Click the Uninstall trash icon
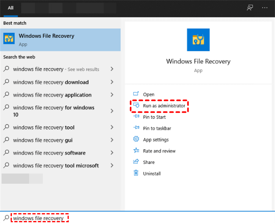The image size is (275, 223). (136, 173)
